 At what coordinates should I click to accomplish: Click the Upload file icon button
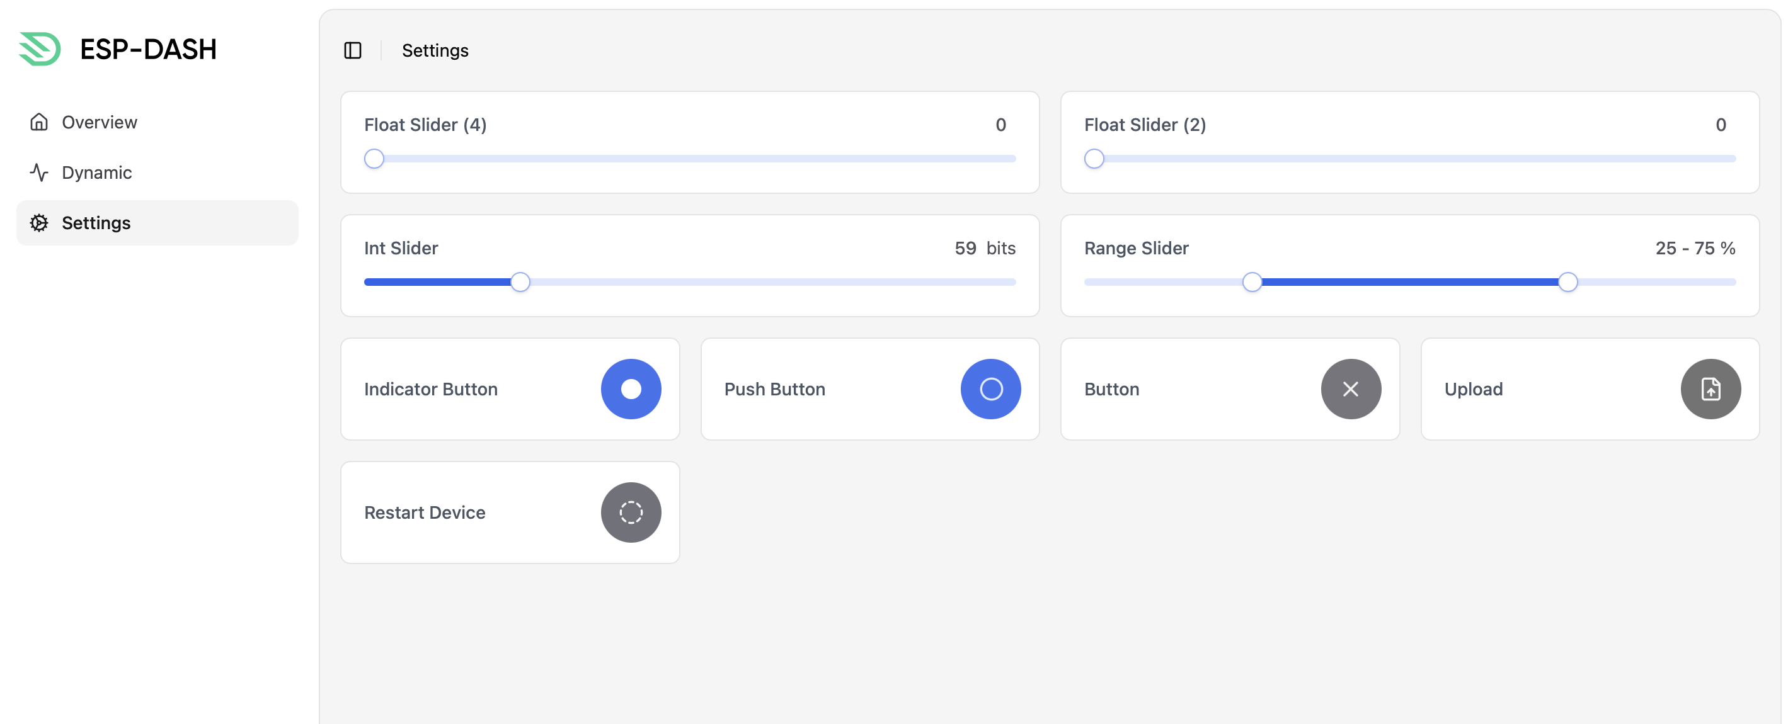click(1711, 389)
